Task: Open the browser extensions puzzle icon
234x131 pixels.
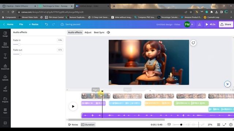Action: coord(211,12)
